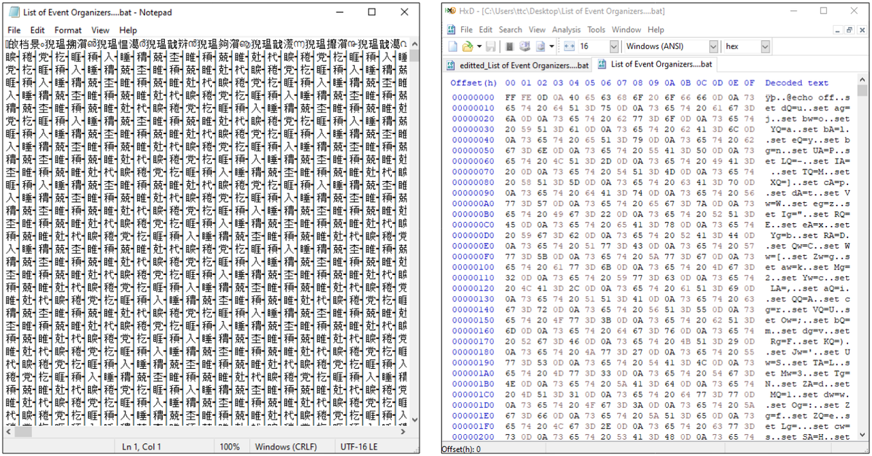Create a new file in HxD
The image size is (872, 456).
coord(452,46)
